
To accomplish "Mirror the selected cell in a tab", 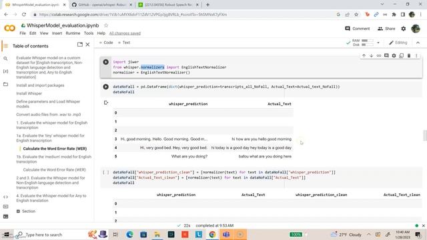I will click(402, 56).
